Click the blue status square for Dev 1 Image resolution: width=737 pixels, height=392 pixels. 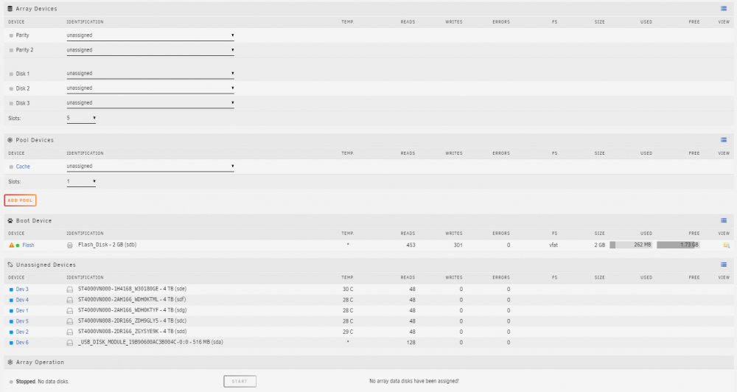coord(11,311)
